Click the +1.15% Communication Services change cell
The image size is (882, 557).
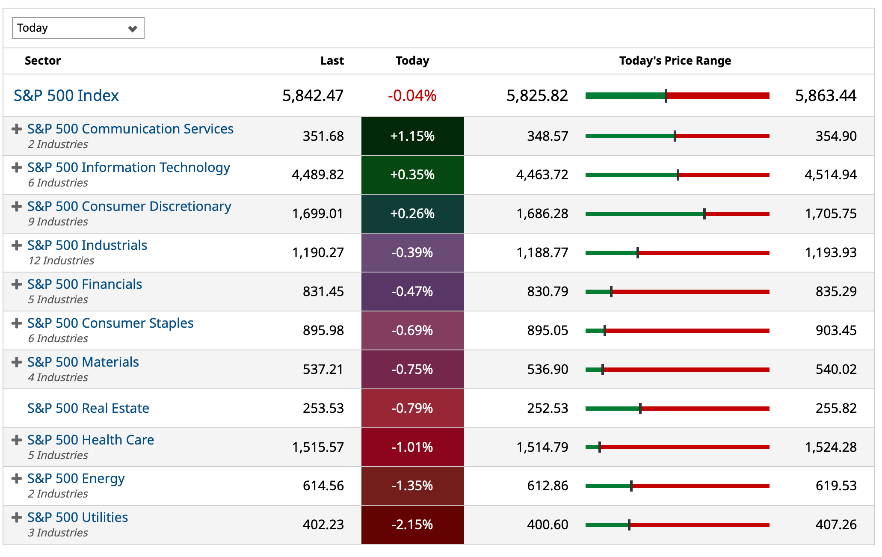pos(412,136)
